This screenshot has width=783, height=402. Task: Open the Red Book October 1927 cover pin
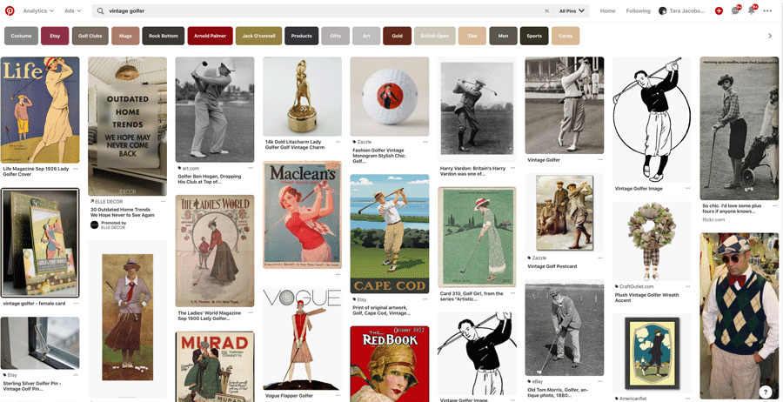pyautogui.click(x=390, y=364)
